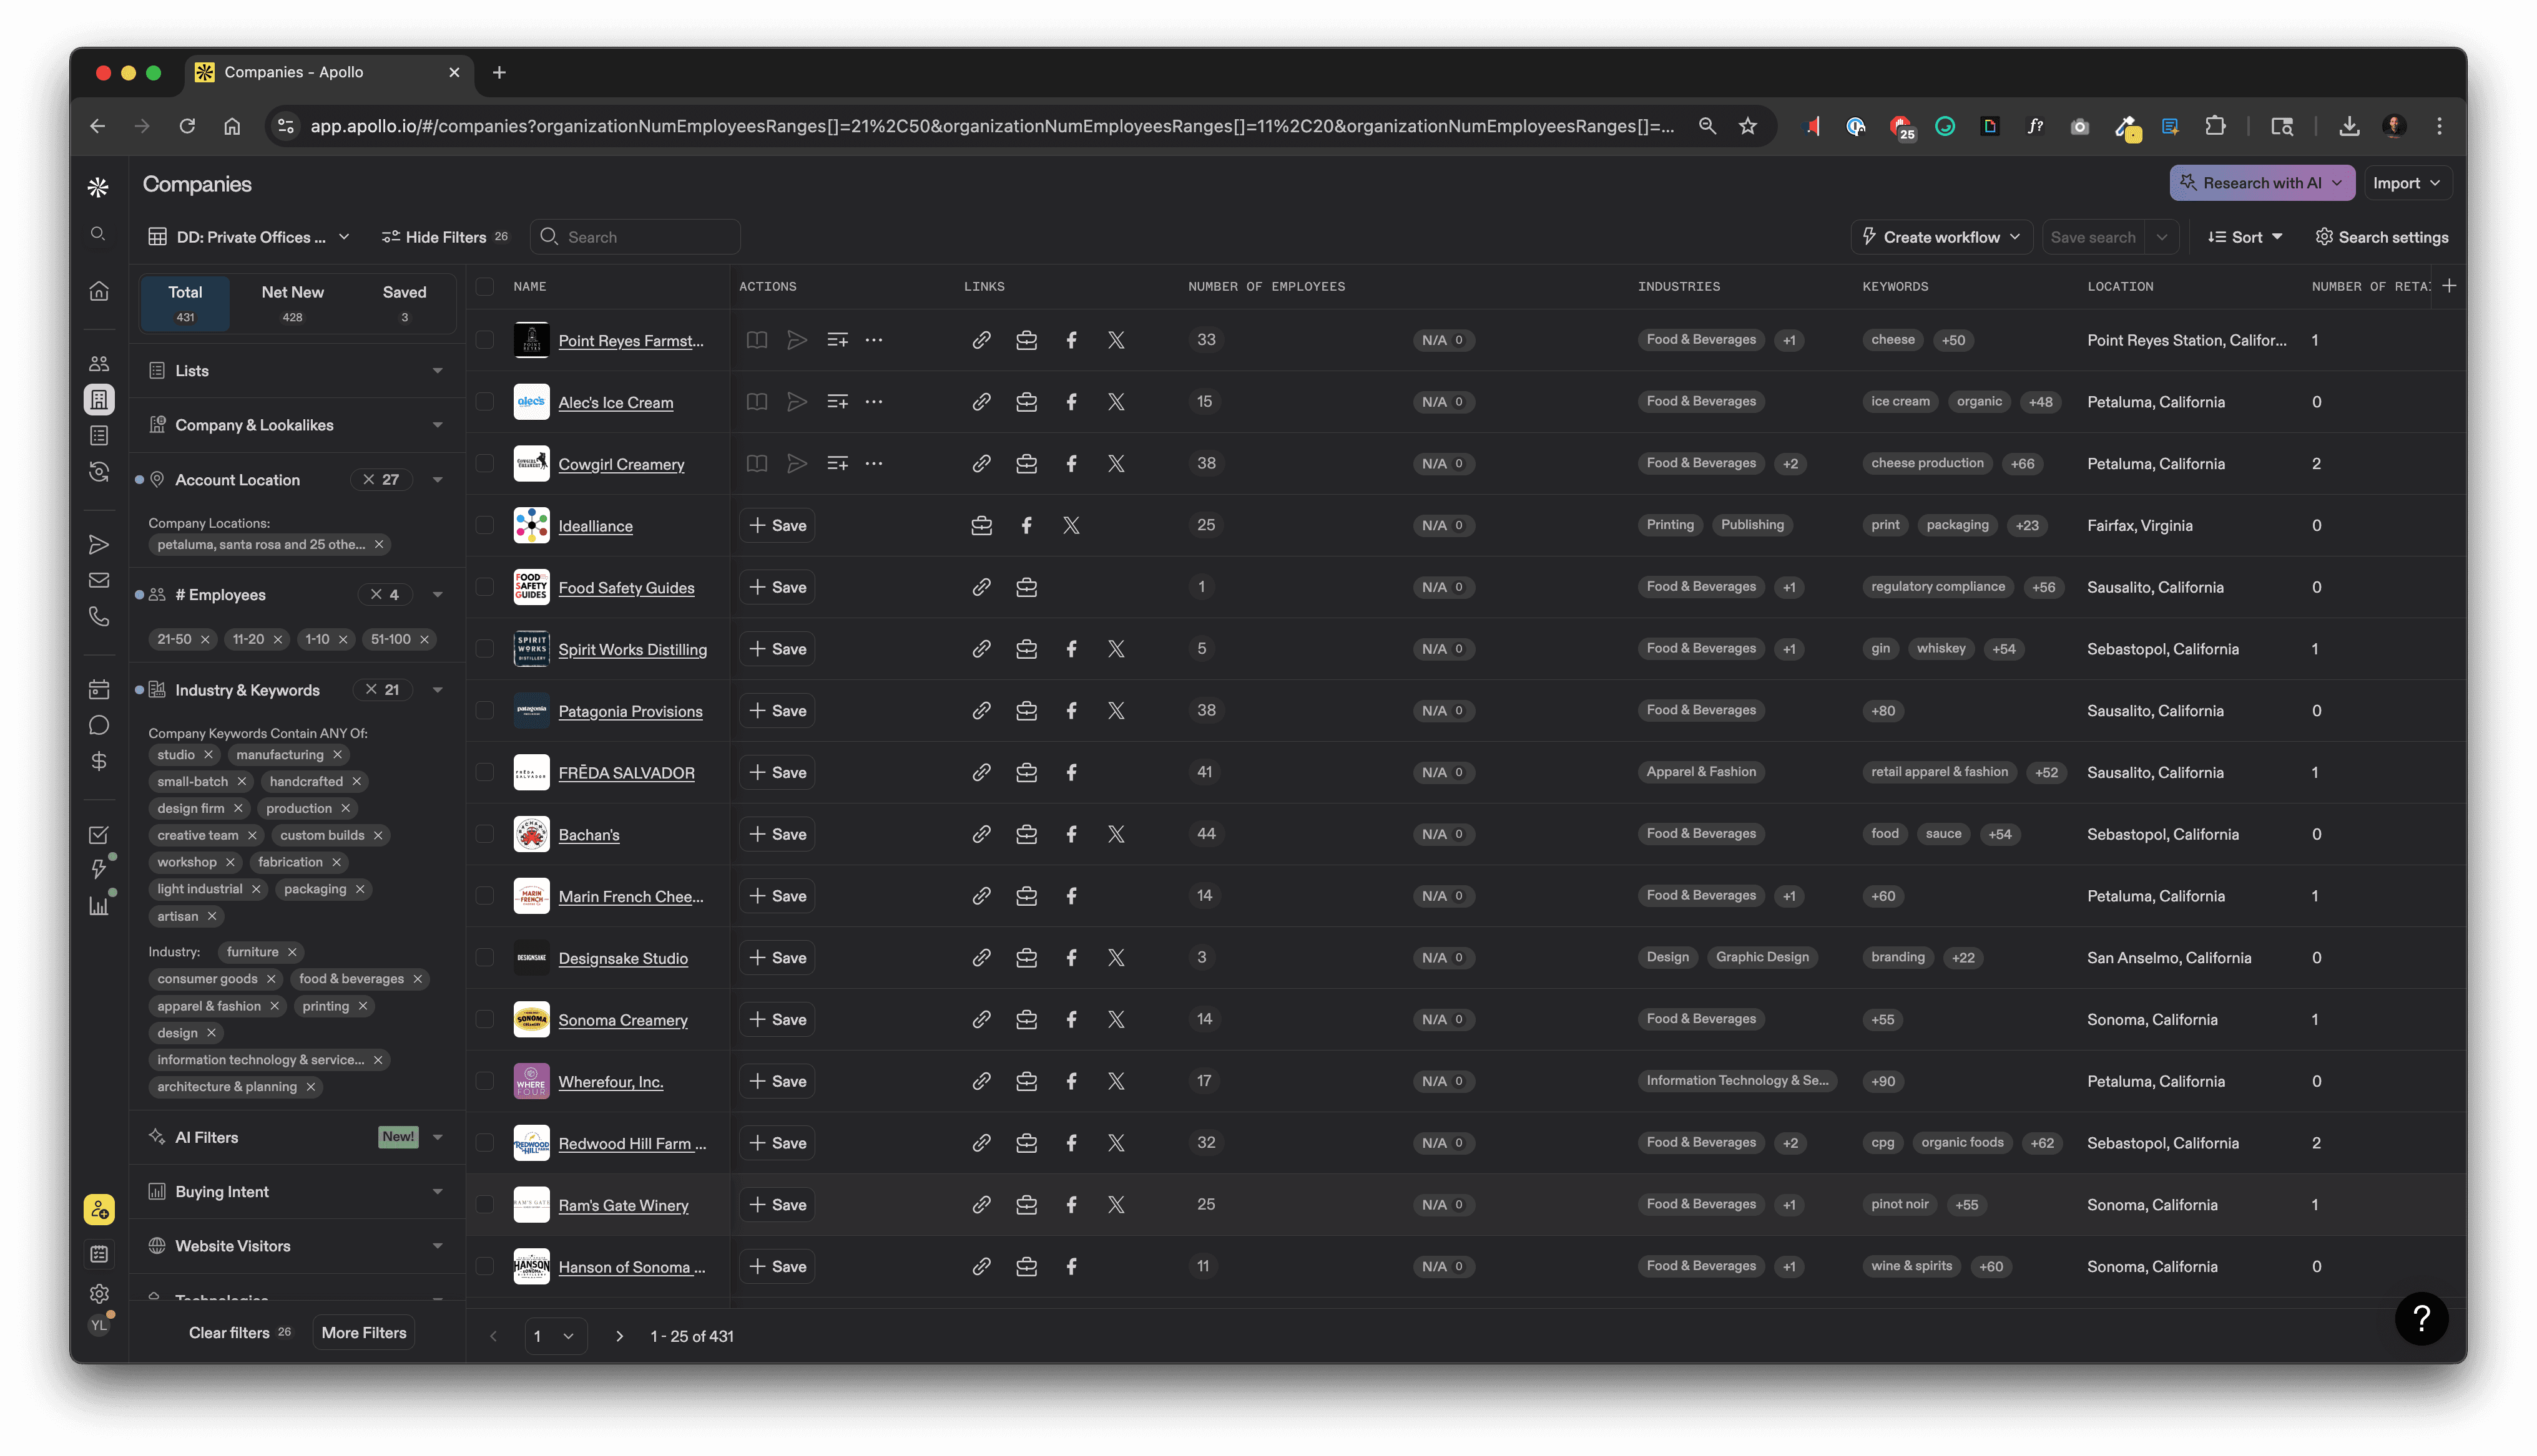This screenshot has height=1456, width=2537.
Task: Open the Create workflow menu
Action: [x=1941, y=237]
